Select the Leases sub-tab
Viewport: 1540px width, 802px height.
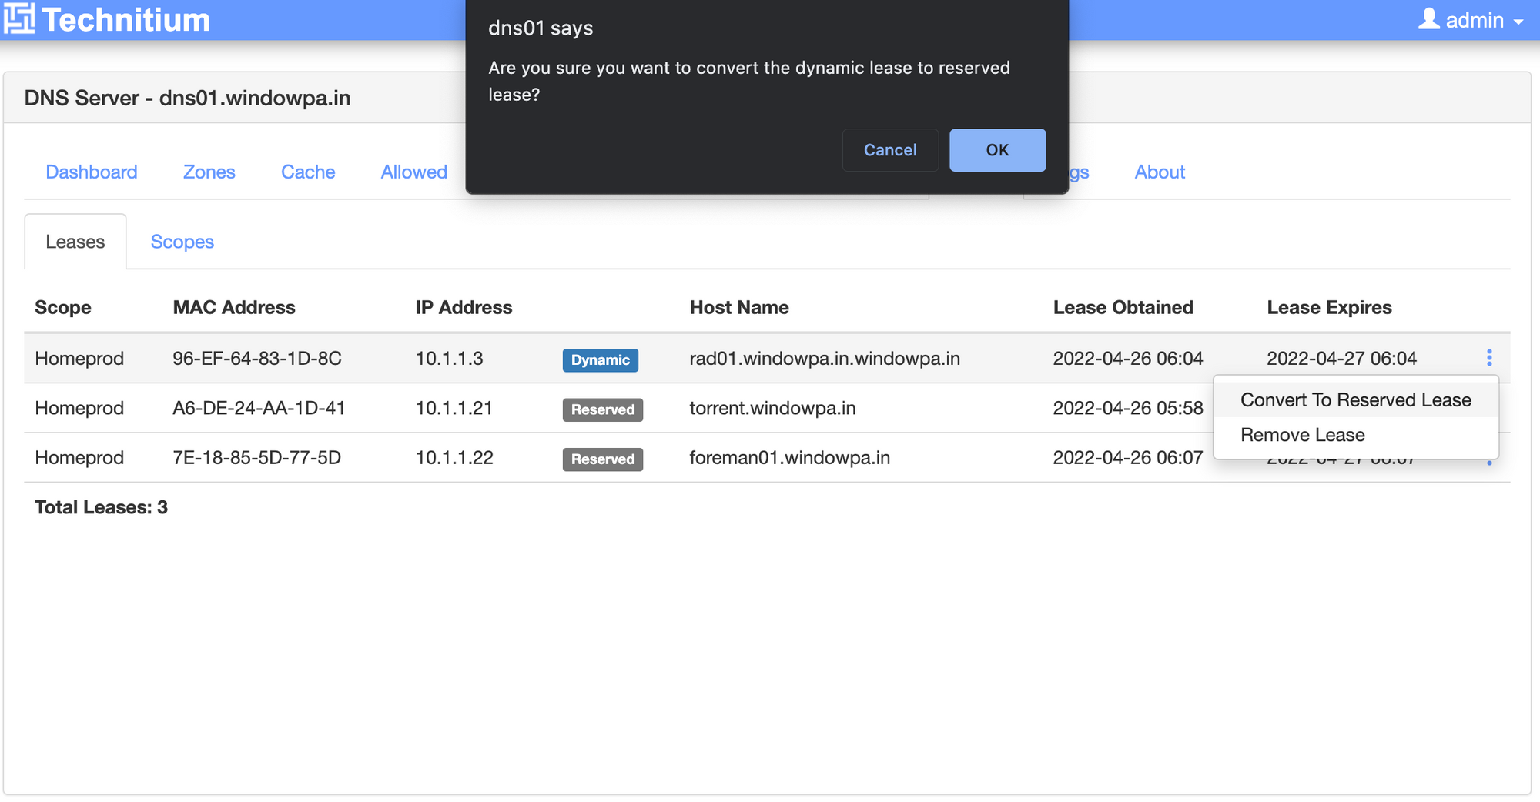(75, 242)
